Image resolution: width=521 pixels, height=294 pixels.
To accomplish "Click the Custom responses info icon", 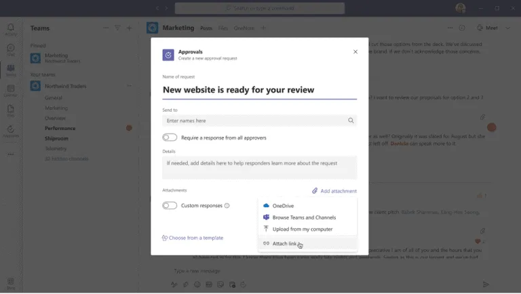I will coord(227,206).
